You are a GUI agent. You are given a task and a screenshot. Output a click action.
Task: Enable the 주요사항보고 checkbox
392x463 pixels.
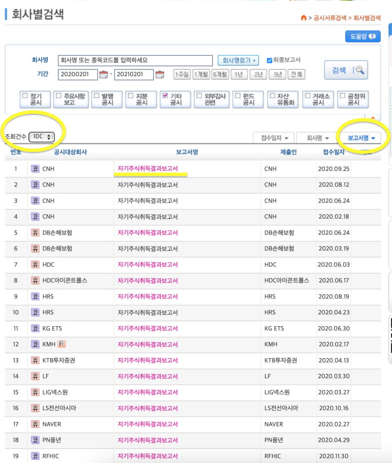pos(59,96)
